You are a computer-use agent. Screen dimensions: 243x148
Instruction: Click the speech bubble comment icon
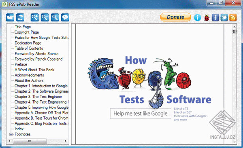click(x=65, y=17)
